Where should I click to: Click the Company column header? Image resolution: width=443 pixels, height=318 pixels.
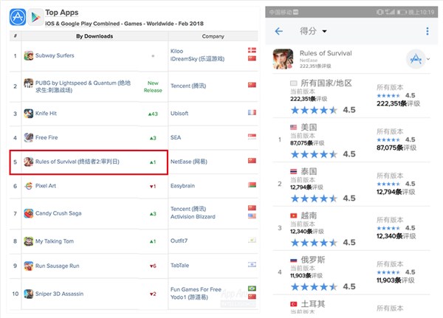pos(213,35)
